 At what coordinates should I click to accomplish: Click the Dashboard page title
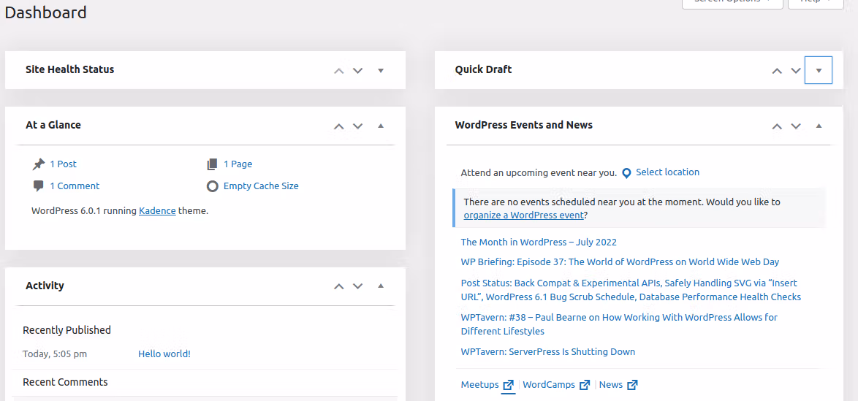(x=45, y=12)
